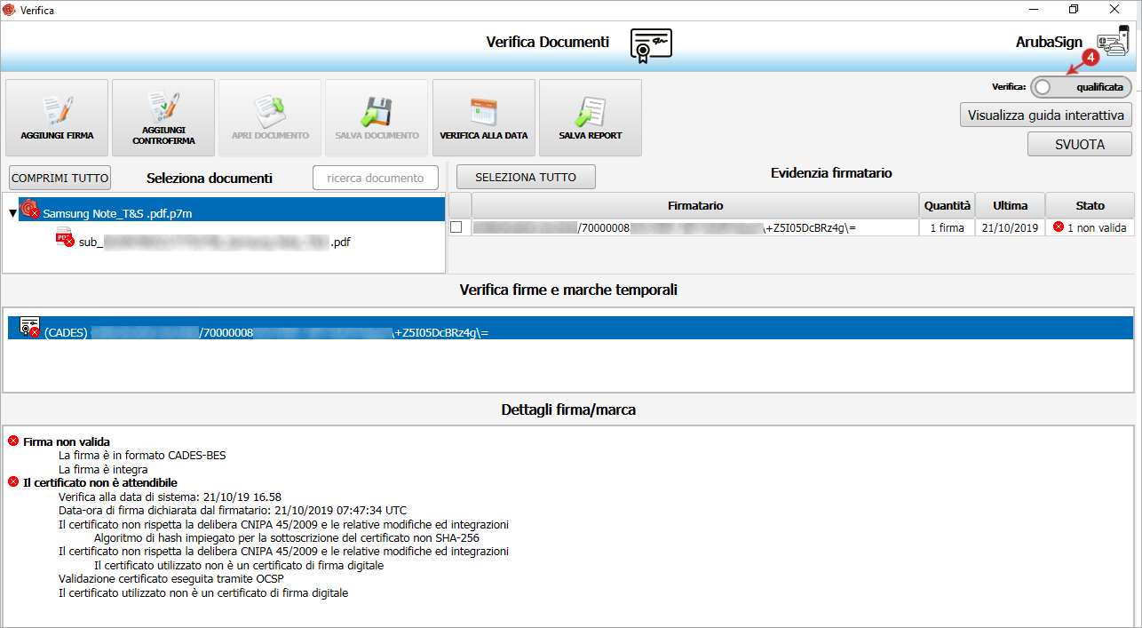This screenshot has height=628, width=1142.
Task: Click the SVUOTA button
Action: [x=1080, y=144]
